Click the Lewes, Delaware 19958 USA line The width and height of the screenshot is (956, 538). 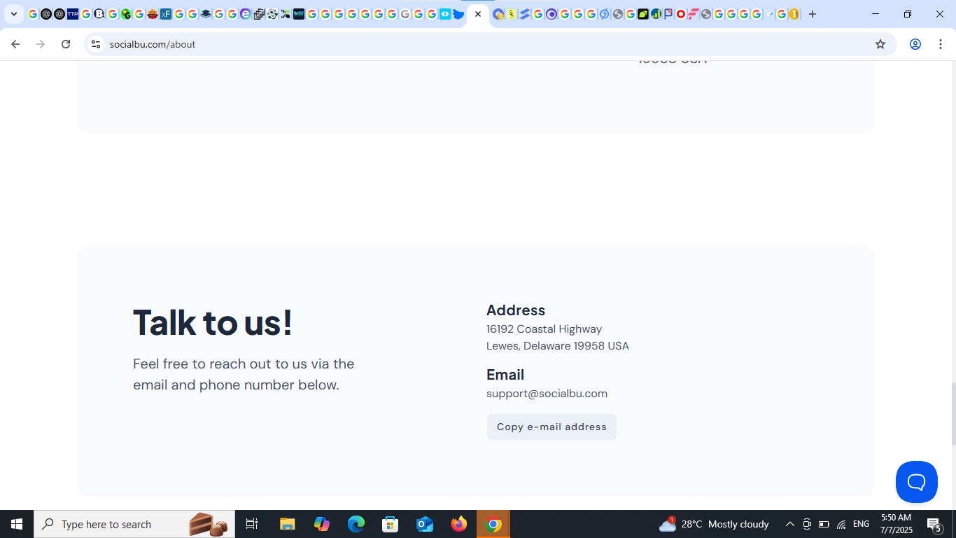click(557, 345)
